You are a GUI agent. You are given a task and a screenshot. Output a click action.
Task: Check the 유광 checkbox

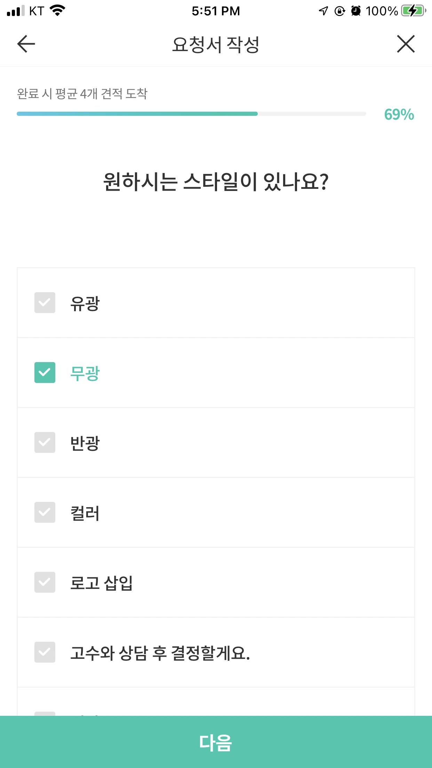tap(45, 303)
